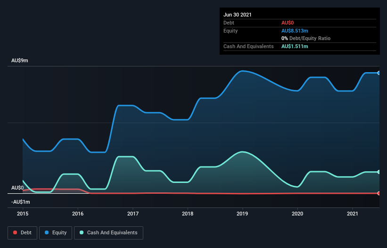Screen dimensions: 387x248
Task: Click the 2017 x-axis label
Action: [x=133, y=214]
